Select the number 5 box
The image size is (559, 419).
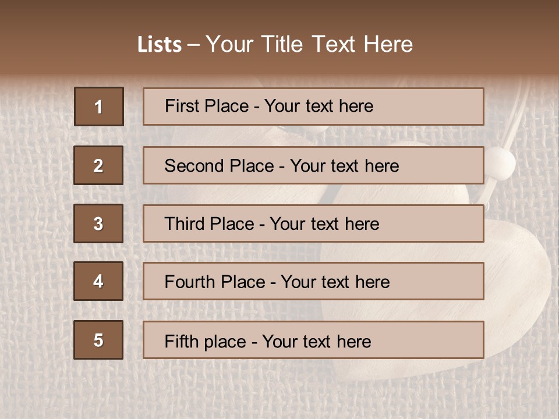coord(98,340)
